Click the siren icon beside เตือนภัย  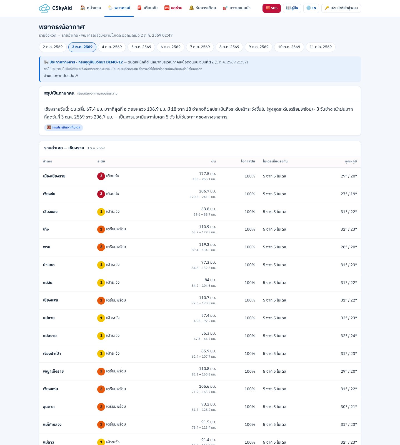(139, 8)
